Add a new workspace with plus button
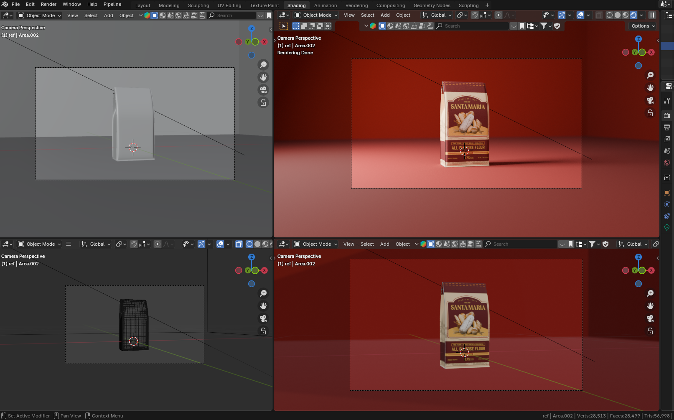Image resolution: width=674 pixels, height=420 pixels. coord(487,5)
